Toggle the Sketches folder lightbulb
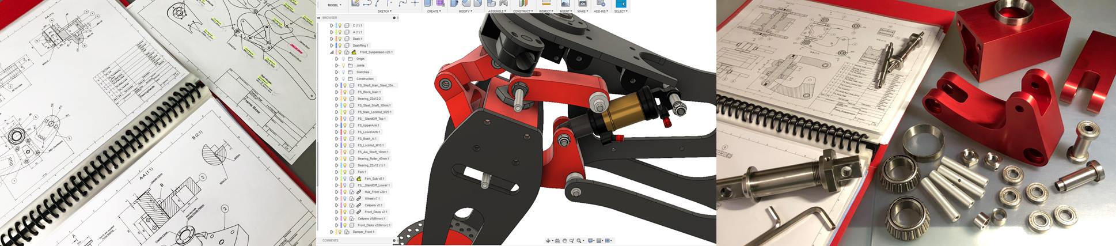 click(343, 72)
